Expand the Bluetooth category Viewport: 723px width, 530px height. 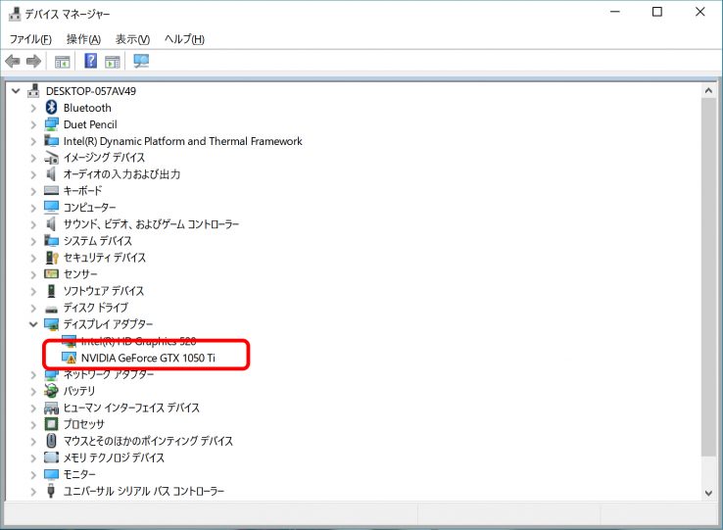[x=33, y=108]
